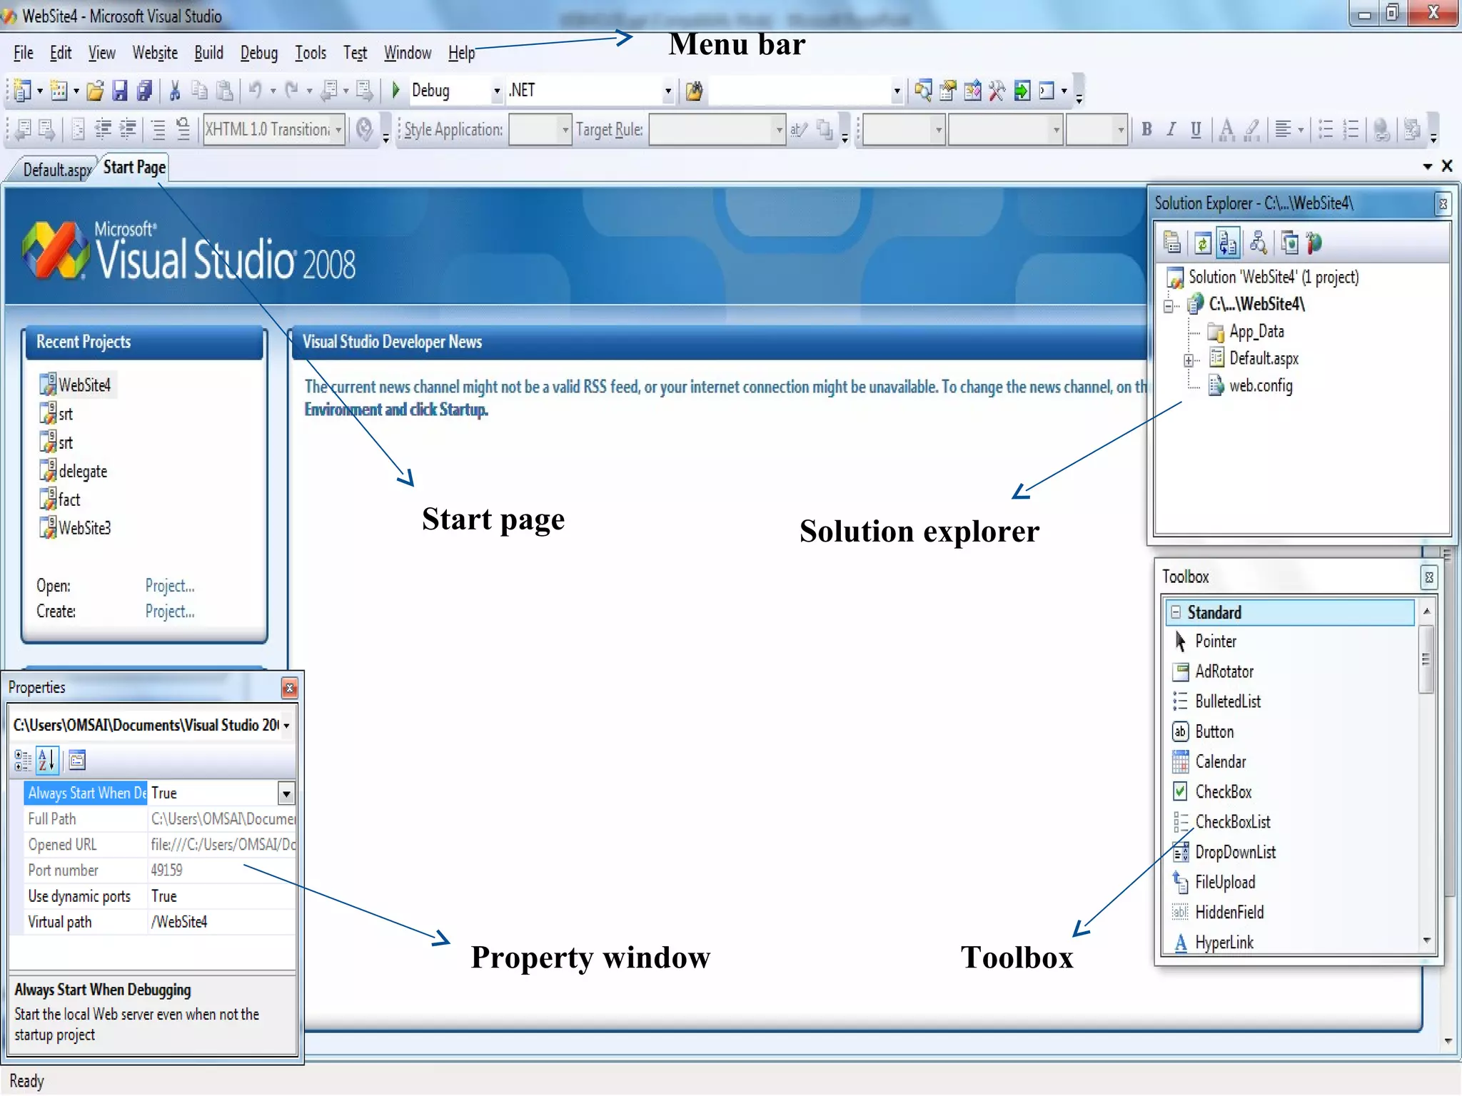Click Solution Explorer Refresh icon

click(1203, 243)
